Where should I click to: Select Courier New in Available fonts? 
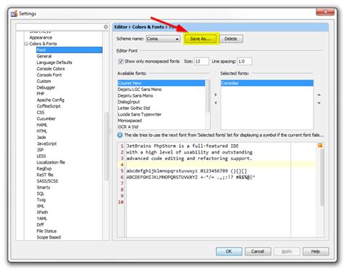(162, 83)
